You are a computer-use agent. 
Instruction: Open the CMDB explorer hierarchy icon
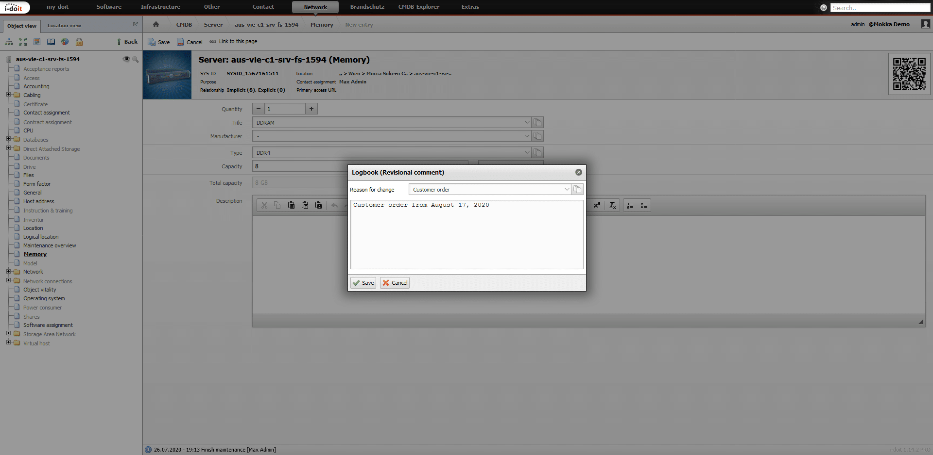coord(9,42)
